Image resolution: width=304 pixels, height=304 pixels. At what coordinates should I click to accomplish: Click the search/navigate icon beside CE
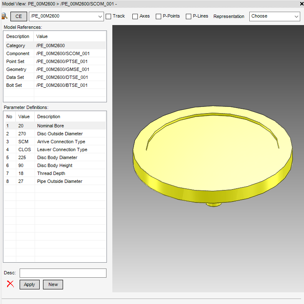(5, 16)
